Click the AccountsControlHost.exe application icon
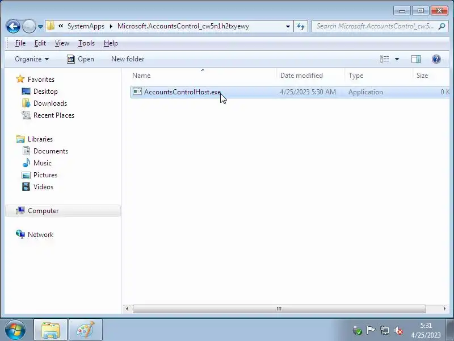Screen dimensions: 454x341 (x=137, y=92)
